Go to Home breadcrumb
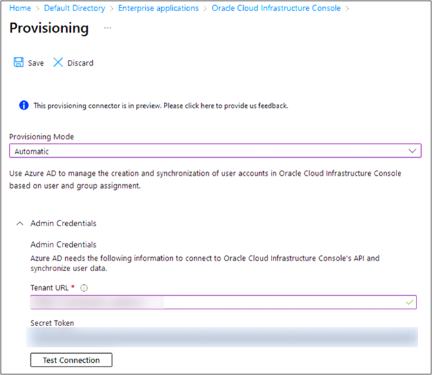This screenshot has width=432, height=375. (x=20, y=8)
